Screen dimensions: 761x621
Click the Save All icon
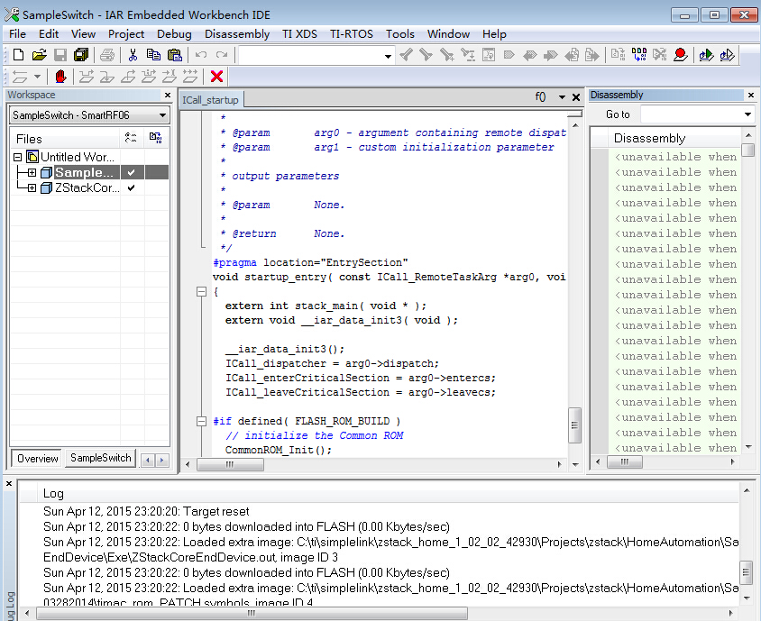pyautogui.click(x=81, y=55)
